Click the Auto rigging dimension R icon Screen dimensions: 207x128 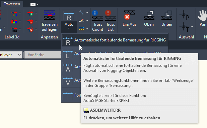click(69, 15)
